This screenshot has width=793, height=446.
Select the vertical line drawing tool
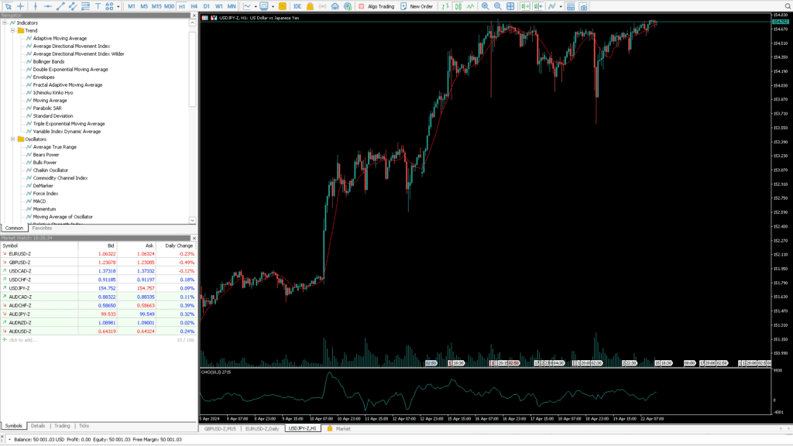pyautogui.click(x=36, y=6)
